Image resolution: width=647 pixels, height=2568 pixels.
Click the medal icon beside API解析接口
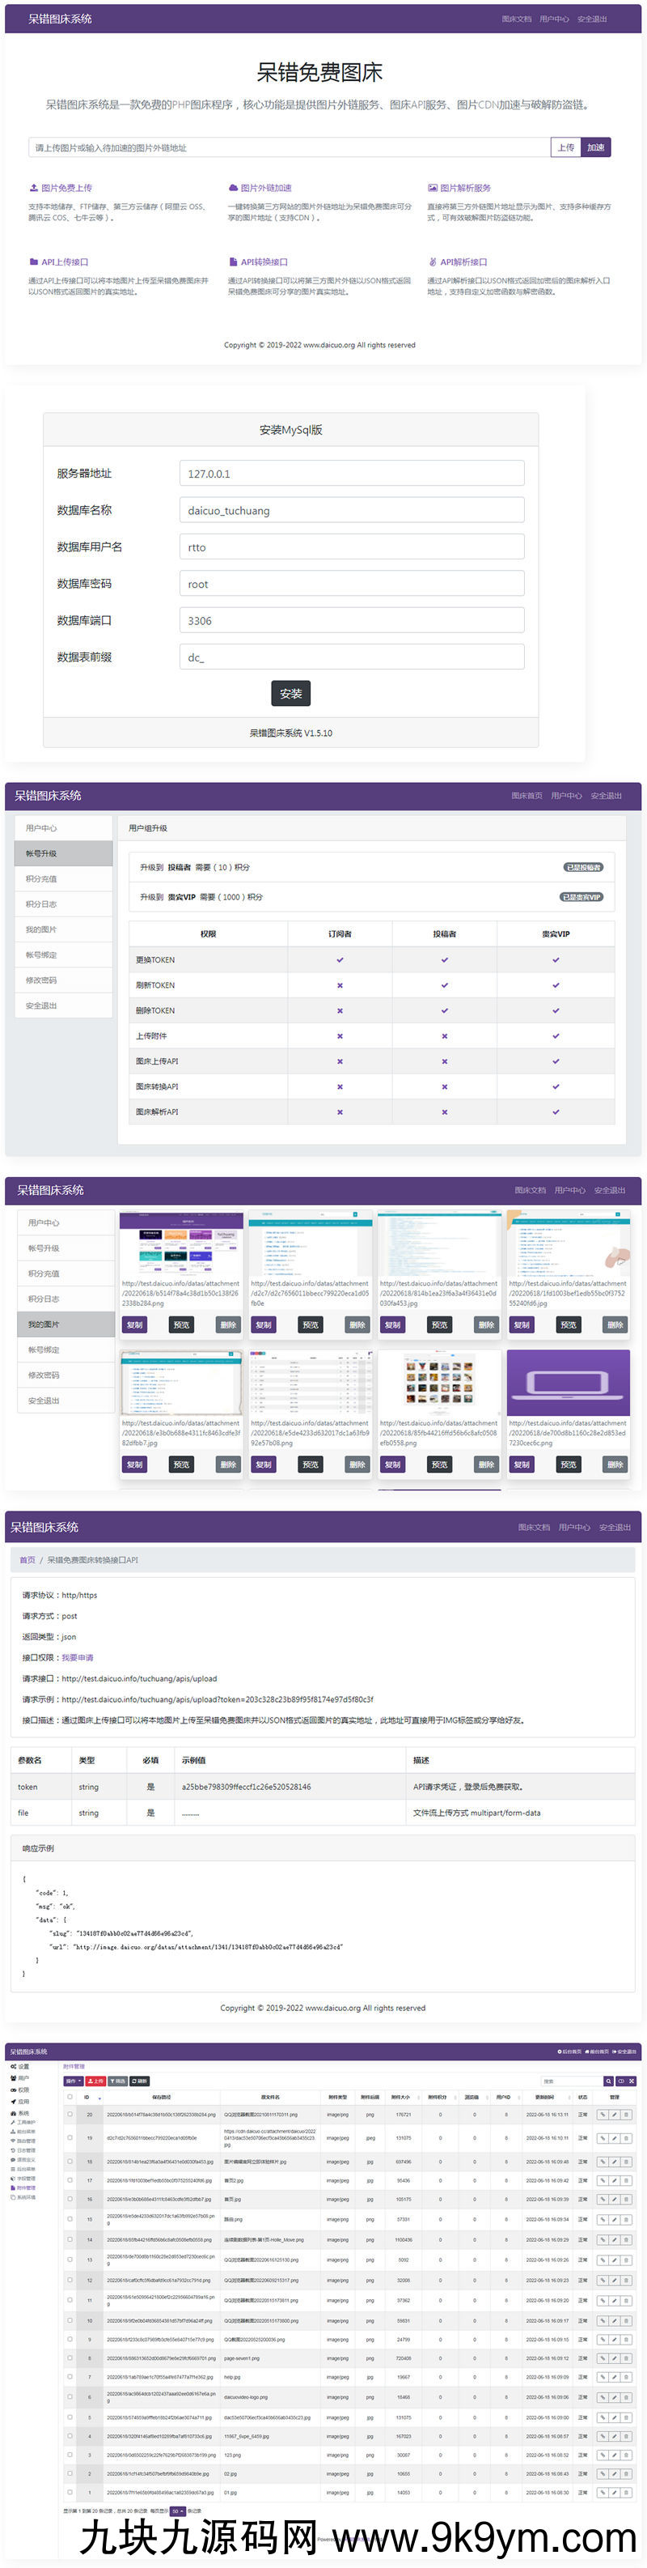click(x=432, y=262)
